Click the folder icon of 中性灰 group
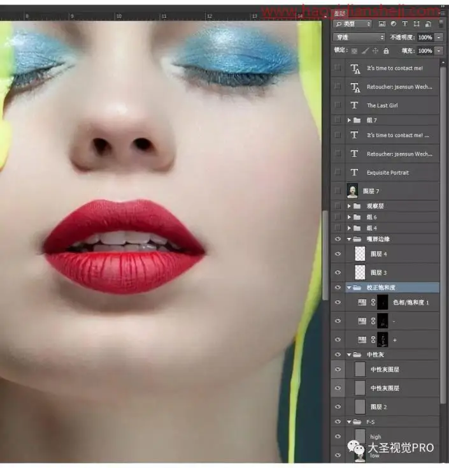 point(357,355)
